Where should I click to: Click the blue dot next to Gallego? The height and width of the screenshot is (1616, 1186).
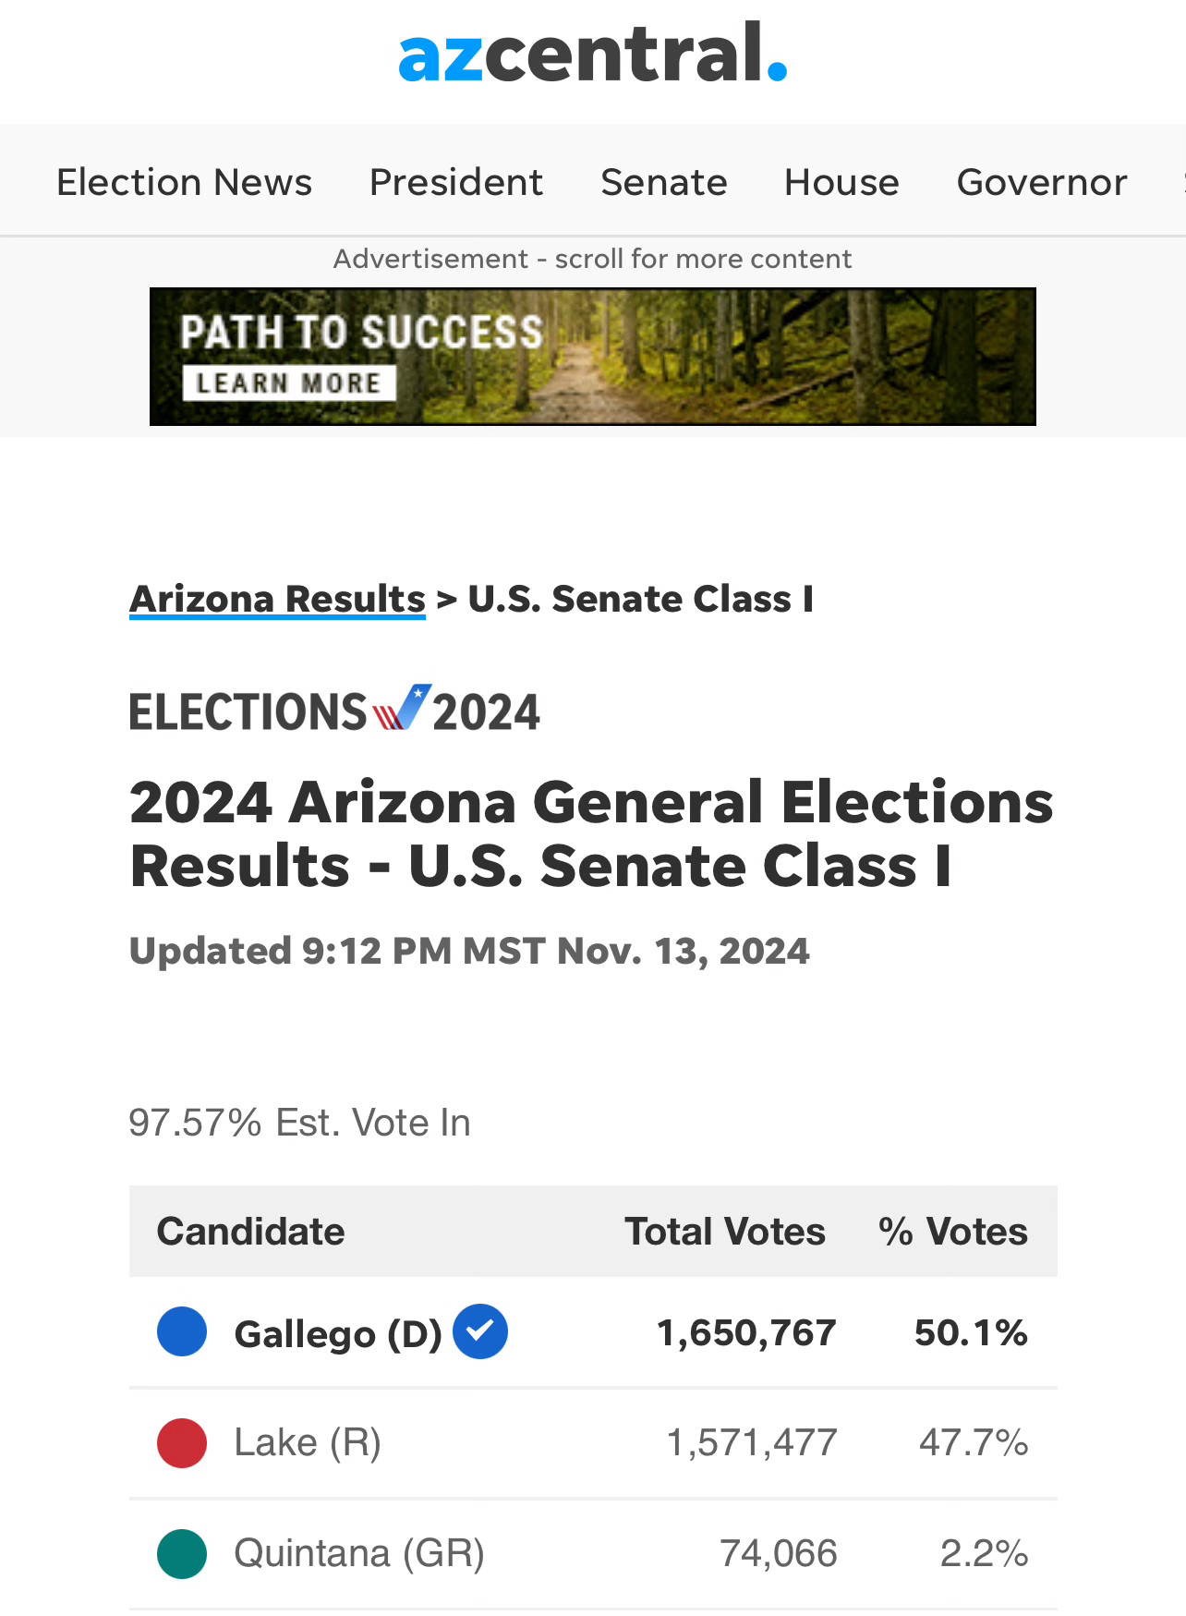pyautogui.click(x=182, y=1331)
